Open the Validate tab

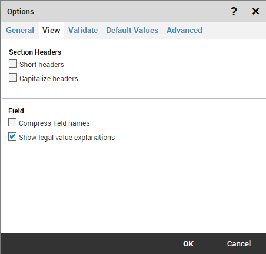pos(83,31)
